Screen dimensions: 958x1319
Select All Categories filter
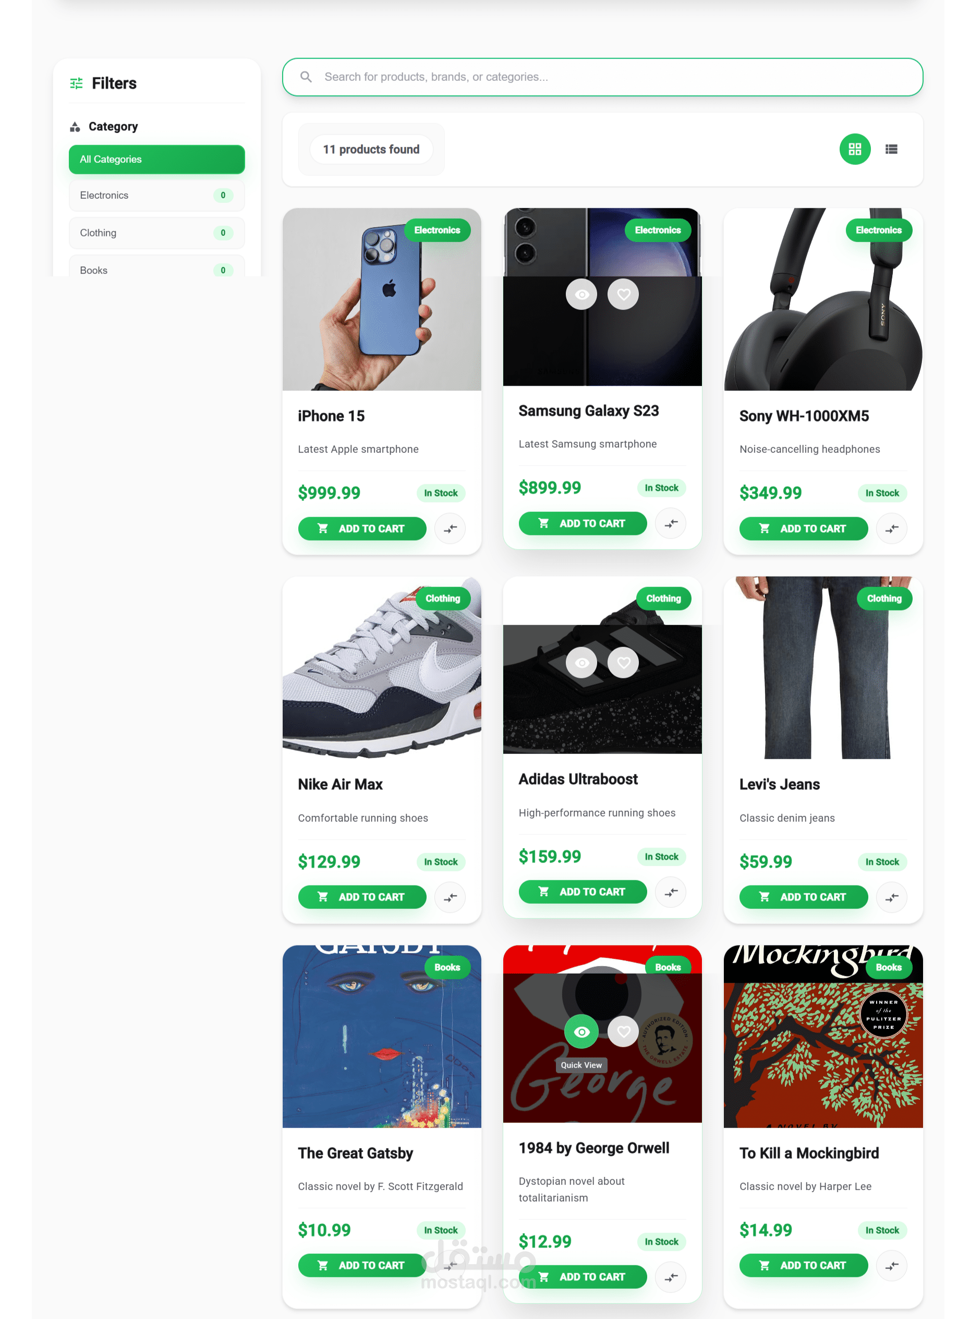click(156, 159)
